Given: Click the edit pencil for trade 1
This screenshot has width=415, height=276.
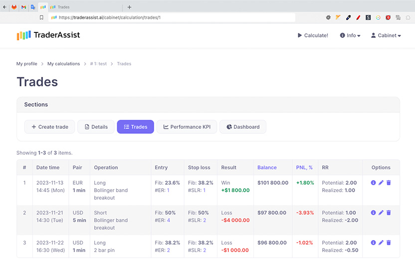Looking at the screenshot, I should click(x=381, y=183).
